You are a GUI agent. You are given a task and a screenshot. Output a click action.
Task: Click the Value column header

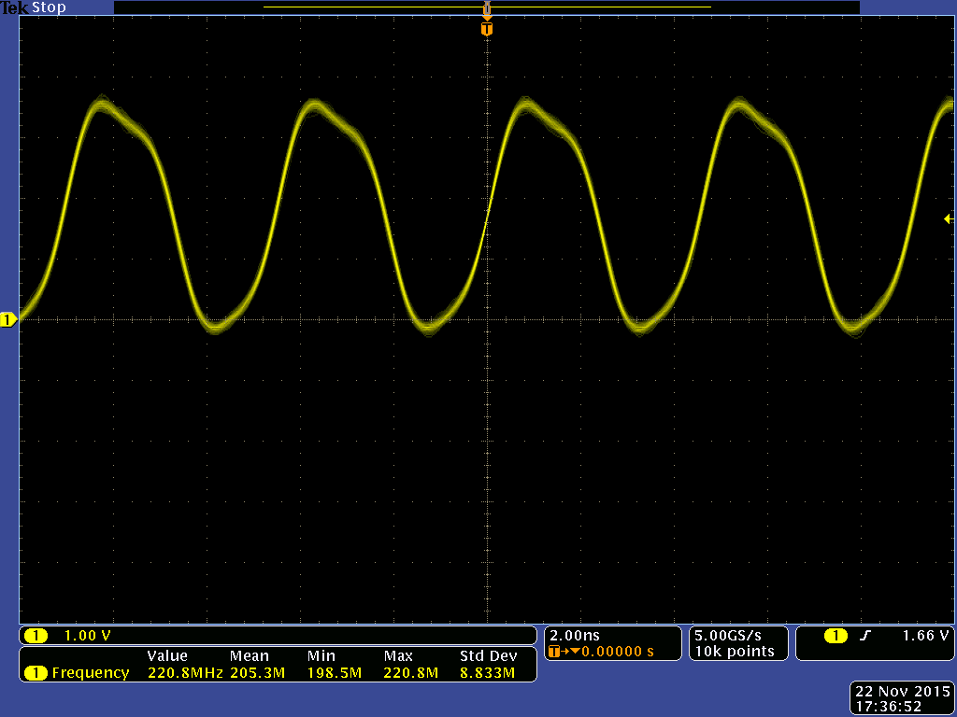click(166, 656)
